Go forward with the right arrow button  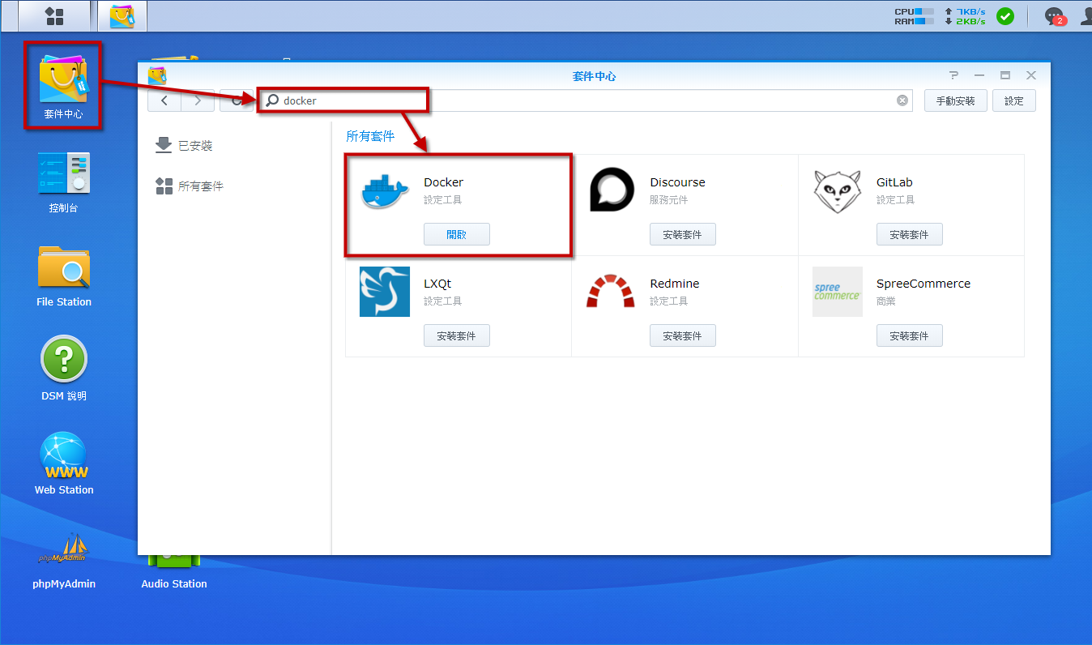198,100
